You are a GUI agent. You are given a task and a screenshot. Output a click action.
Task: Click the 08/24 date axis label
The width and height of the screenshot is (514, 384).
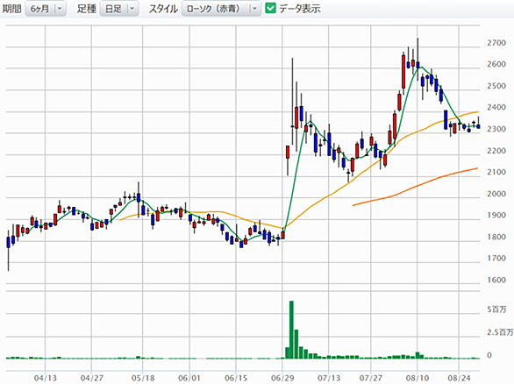tap(459, 378)
